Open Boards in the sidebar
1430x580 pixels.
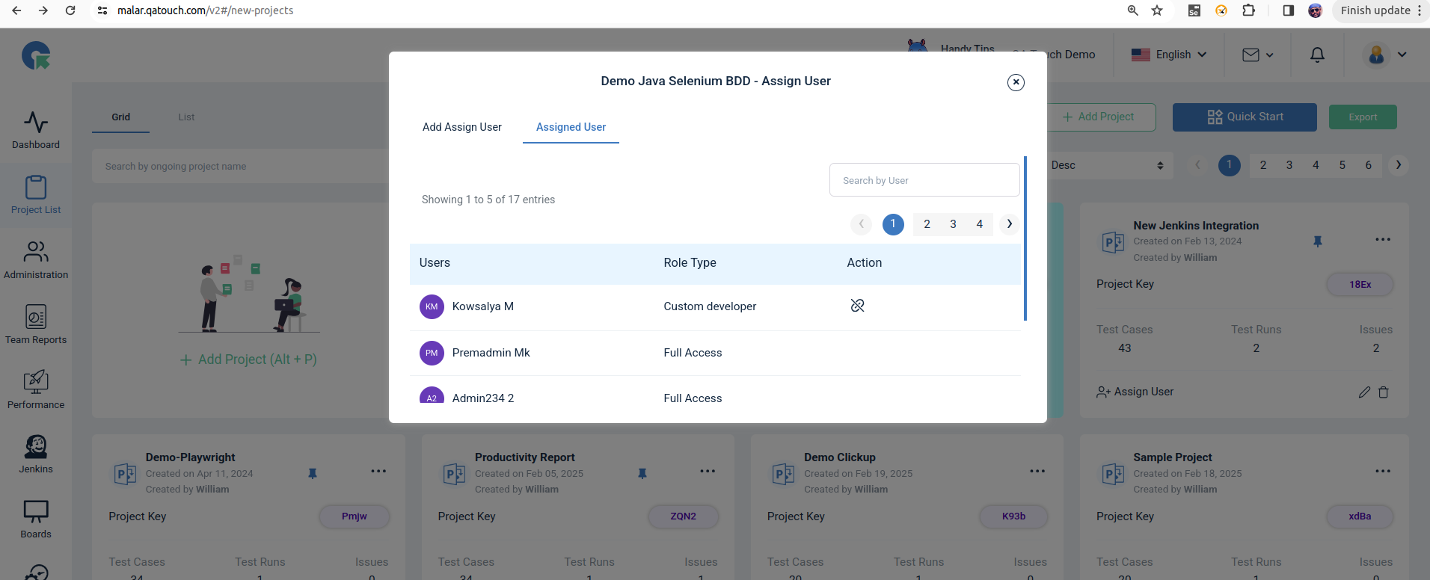pos(36,519)
